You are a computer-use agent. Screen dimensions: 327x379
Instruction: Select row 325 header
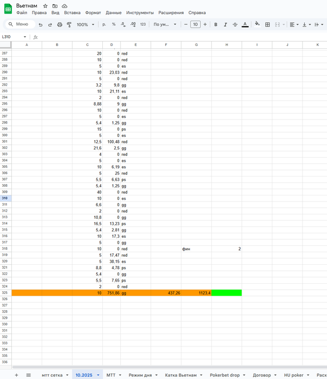coord(5,293)
